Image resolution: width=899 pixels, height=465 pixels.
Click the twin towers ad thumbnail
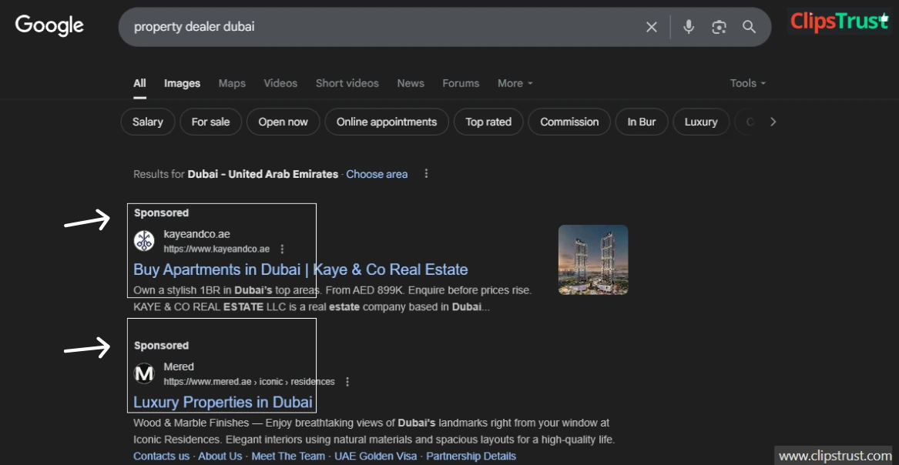click(x=593, y=259)
